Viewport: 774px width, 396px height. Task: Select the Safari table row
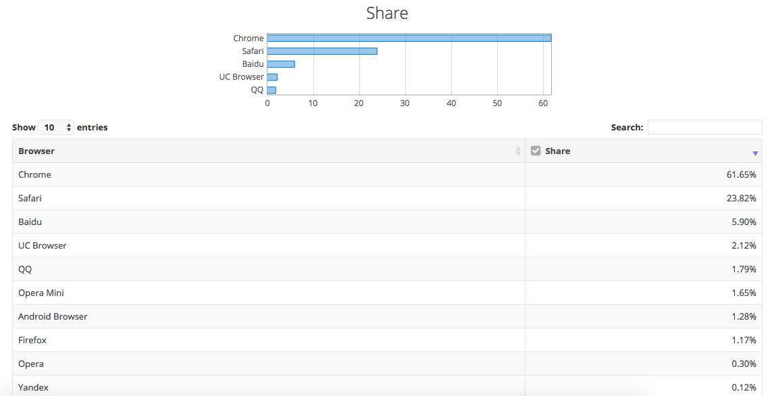click(x=387, y=199)
